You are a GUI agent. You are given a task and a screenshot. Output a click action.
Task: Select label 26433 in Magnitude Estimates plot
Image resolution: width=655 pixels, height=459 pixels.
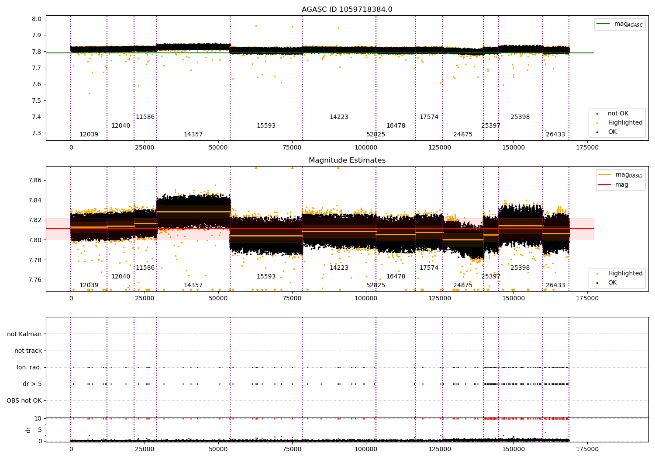tap(555, 285)
